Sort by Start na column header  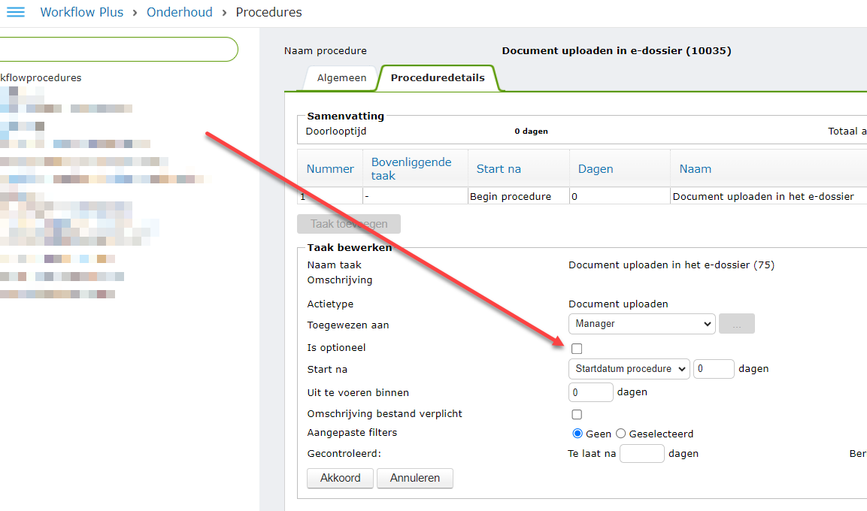pyautogui.click(x=499, y=169)
